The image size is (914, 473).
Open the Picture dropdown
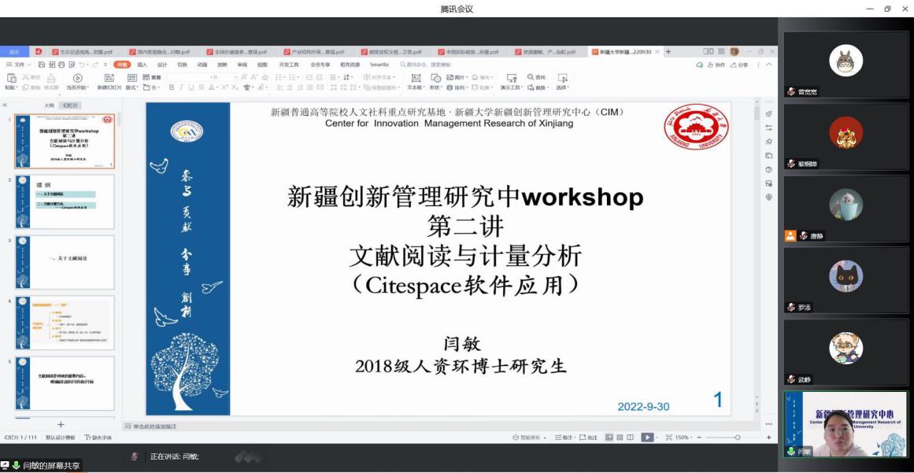457,77
